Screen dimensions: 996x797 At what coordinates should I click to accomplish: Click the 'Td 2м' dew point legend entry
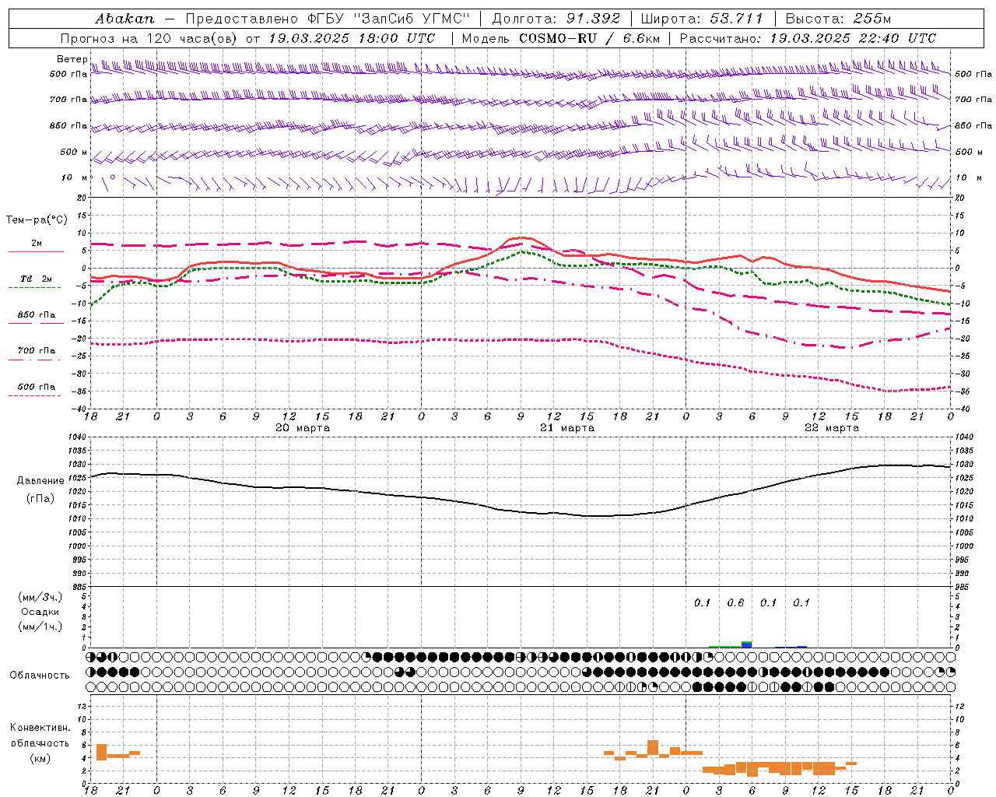[37, 279]
